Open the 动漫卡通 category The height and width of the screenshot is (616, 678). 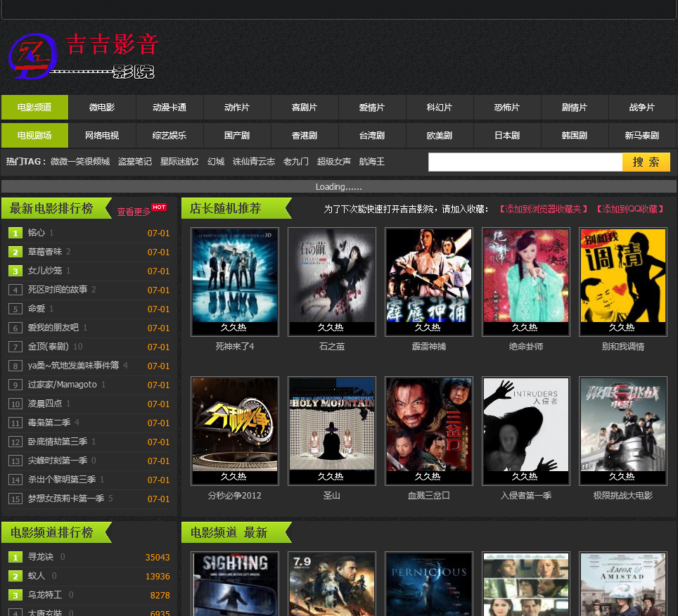coord(169,107)
